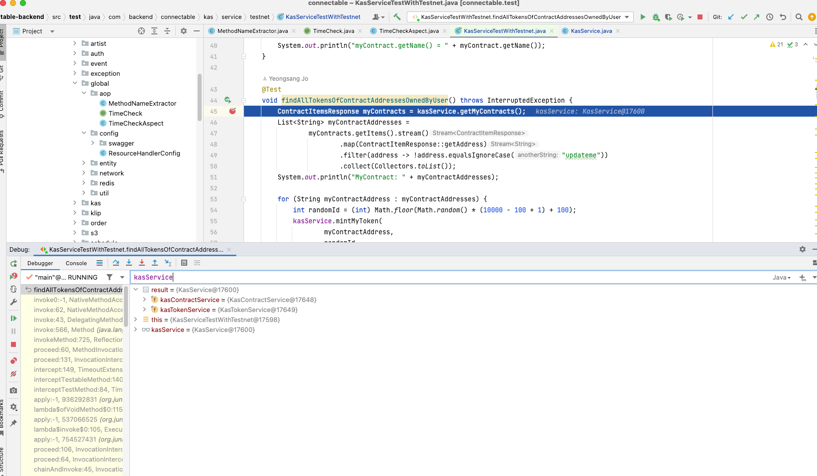Viewport: 817px width, 476px height.
Task: Switch to the Console tab
Action: pos(76,263)
